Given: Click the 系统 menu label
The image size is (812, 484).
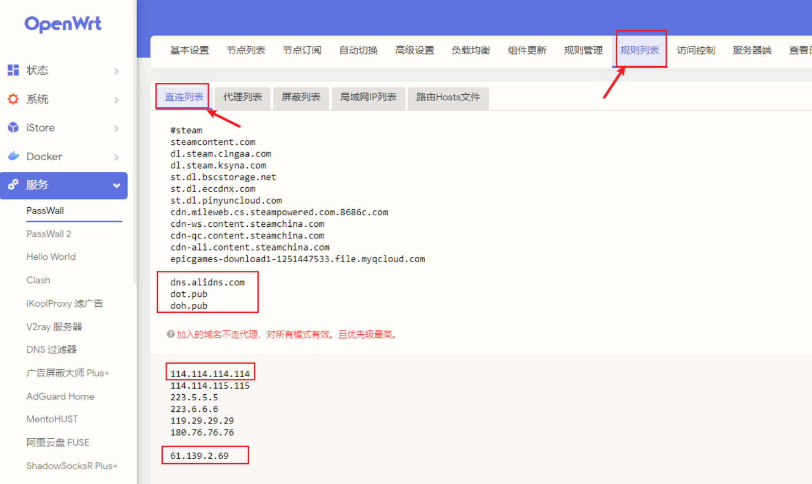Looking at the screenshot, I should [38, 99].
